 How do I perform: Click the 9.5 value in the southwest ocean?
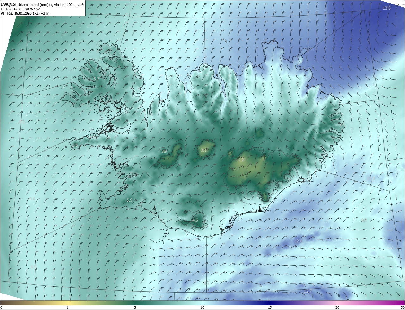click(x=34, y=267)
